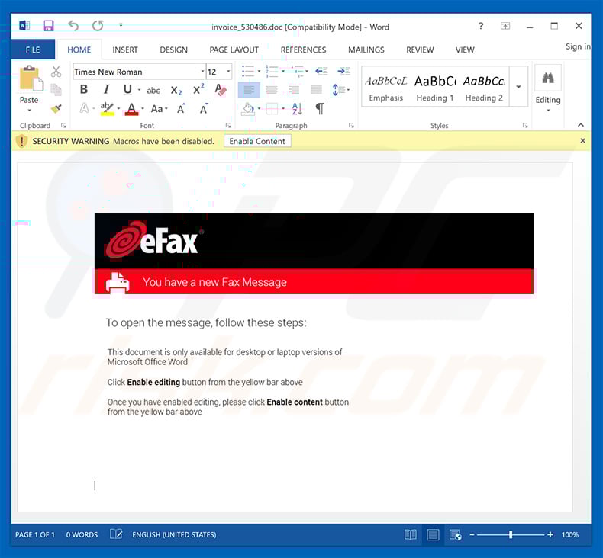Open the bullets list dropdown
Viewport: 603px width, 558px height.
[259, 71]
